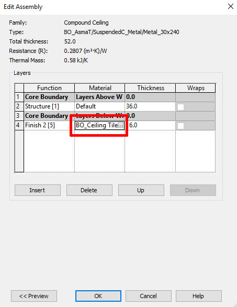Toggle Wraps checkbox for Structure layer
This screenshot has width=237, height=307.
[x=180, y=107]
